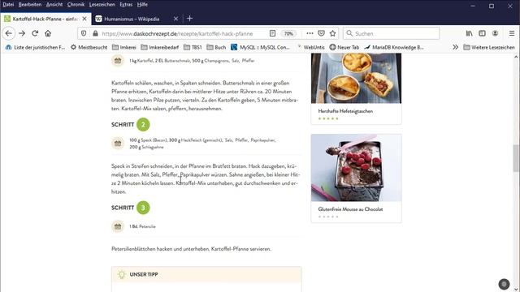The image size is (520, 292).
Task: Bookmark this page with the star
Action: [x=332, y=33]
